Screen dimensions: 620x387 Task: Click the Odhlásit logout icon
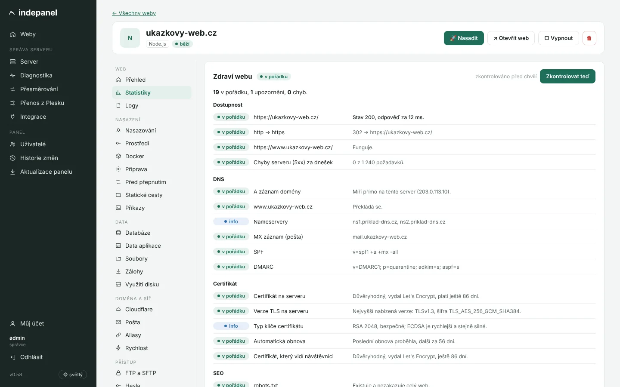[x=13, y=357]
